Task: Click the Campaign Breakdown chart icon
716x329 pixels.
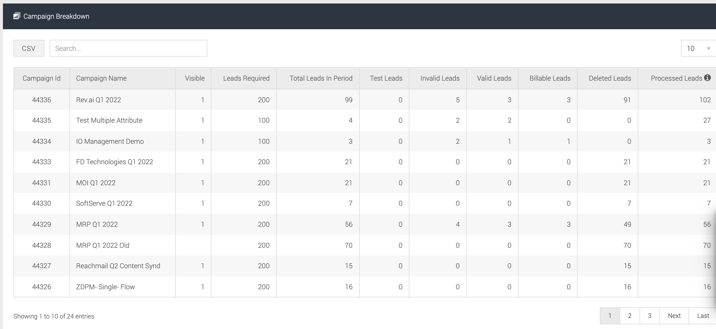Action: (x=17, y=16)
